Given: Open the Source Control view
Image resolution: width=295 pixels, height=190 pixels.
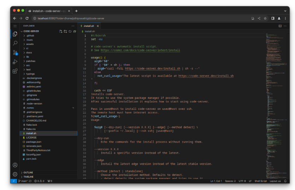Looking at the screenshot, I should (x=15, y=53).
